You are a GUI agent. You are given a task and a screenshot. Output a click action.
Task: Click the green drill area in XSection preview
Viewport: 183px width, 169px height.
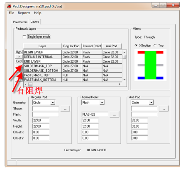[150, 65]
